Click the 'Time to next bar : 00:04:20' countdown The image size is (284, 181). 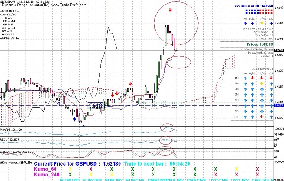click(157, 164)
